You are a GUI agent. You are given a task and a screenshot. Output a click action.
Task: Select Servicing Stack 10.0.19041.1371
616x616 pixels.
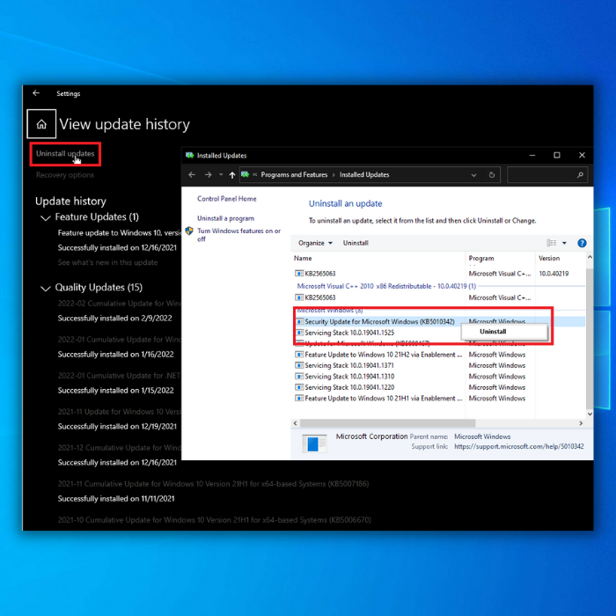point(349,366)
